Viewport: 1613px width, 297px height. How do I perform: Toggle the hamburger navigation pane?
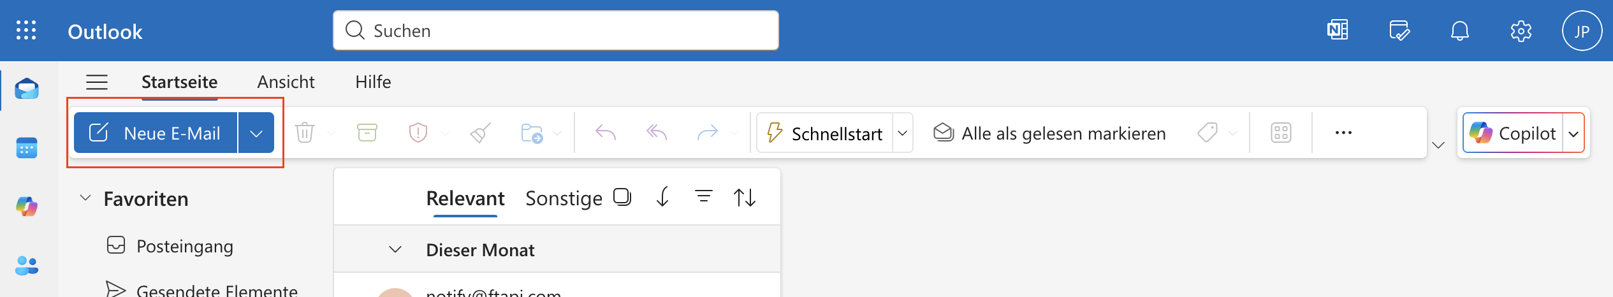[x=97, y=82]
